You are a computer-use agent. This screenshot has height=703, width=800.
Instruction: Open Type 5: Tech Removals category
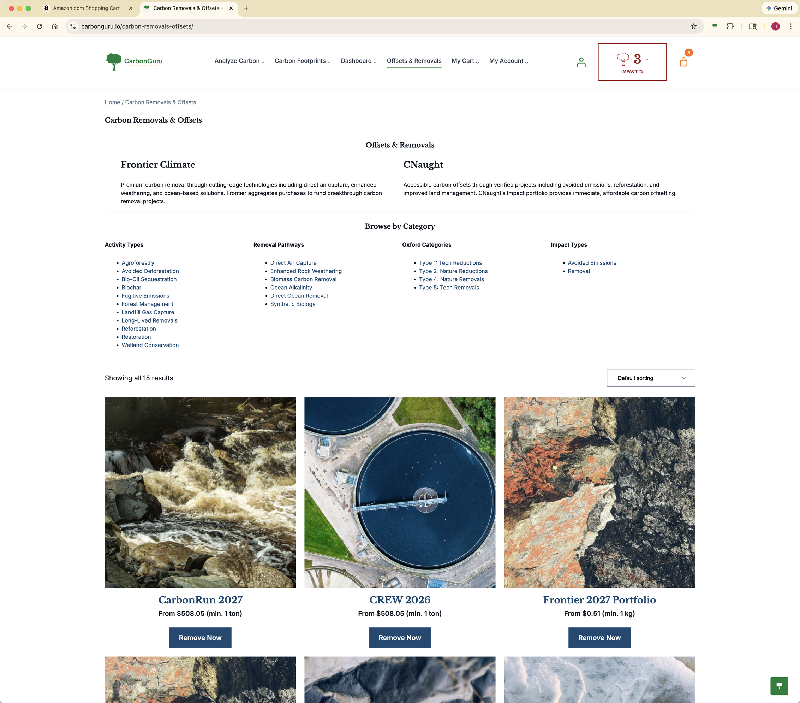[x=449, y=288]
